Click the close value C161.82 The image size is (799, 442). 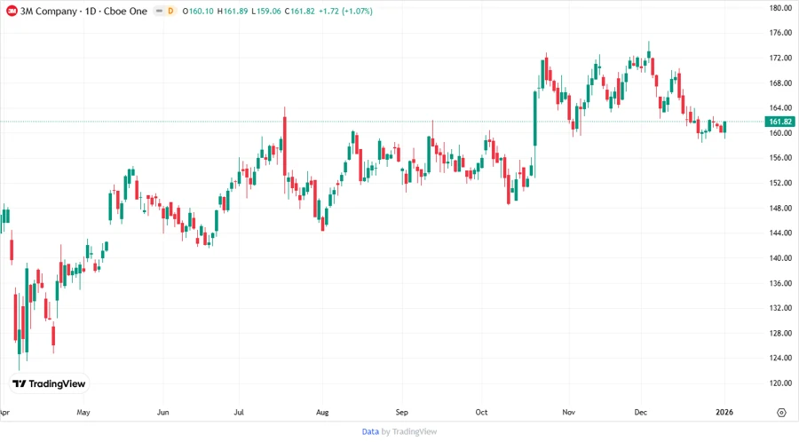pos(300,12)
